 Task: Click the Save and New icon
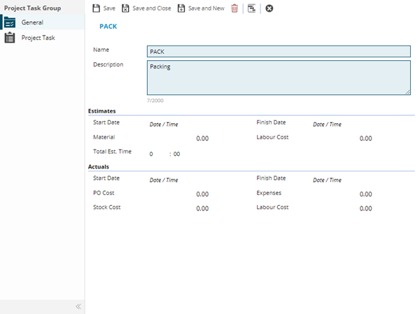pos(181,8)
